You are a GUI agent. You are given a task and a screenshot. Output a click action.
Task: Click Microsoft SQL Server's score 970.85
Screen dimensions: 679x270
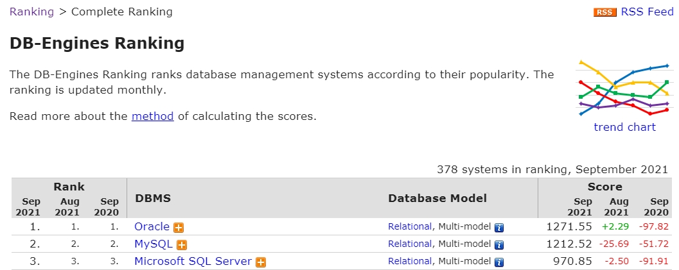point(572,261)
